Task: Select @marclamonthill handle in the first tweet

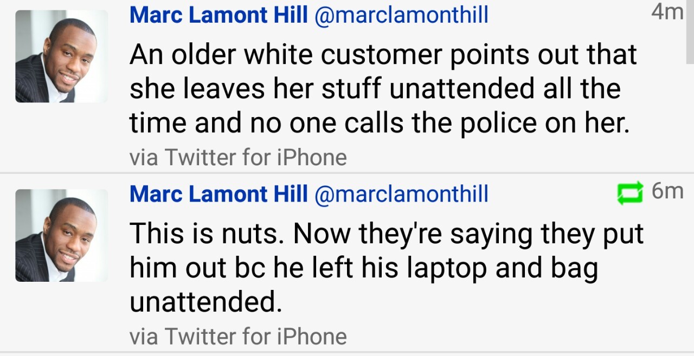Action: point(401,15)
